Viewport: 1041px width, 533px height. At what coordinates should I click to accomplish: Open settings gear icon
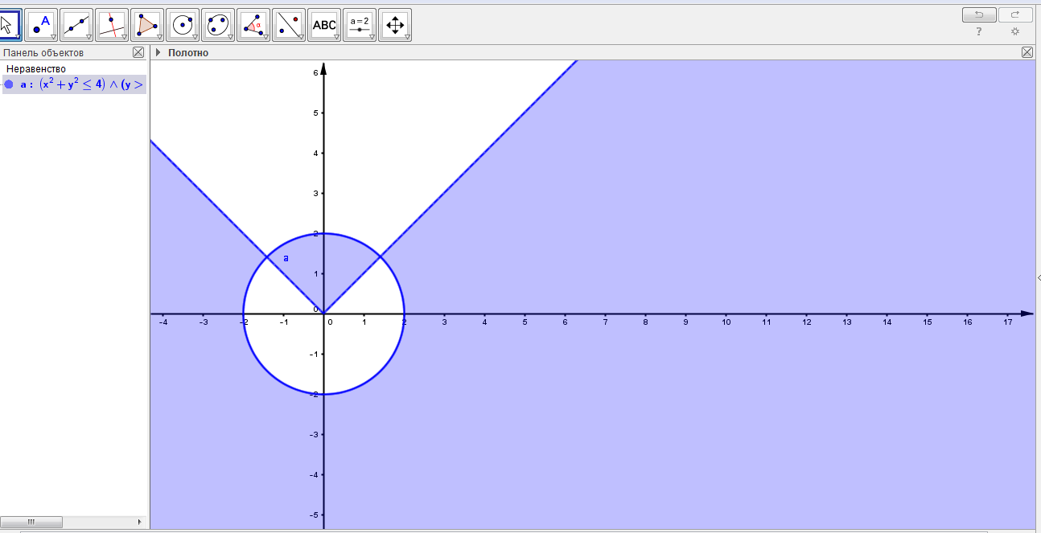click(1015, 31)
